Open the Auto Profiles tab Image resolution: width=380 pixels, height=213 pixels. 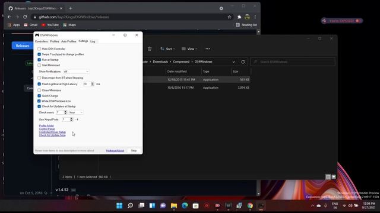tap(69, 41)
